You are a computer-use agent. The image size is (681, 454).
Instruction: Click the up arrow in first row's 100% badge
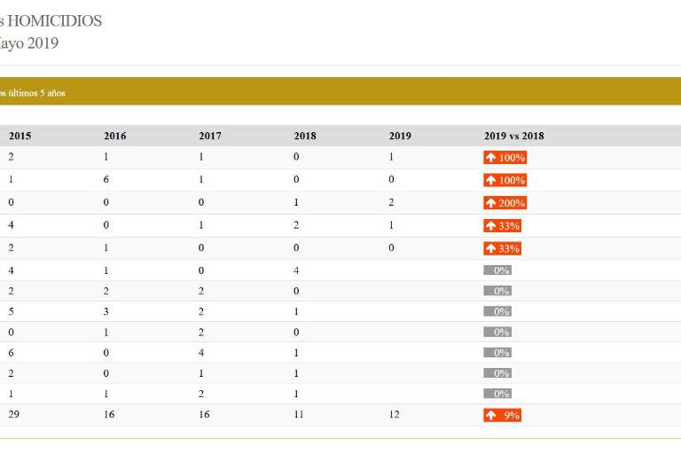click(490, 158)
